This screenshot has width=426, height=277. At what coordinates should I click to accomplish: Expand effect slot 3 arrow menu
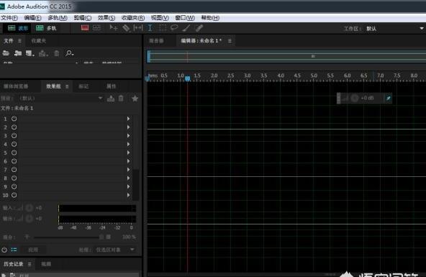[x=128, y=135]
